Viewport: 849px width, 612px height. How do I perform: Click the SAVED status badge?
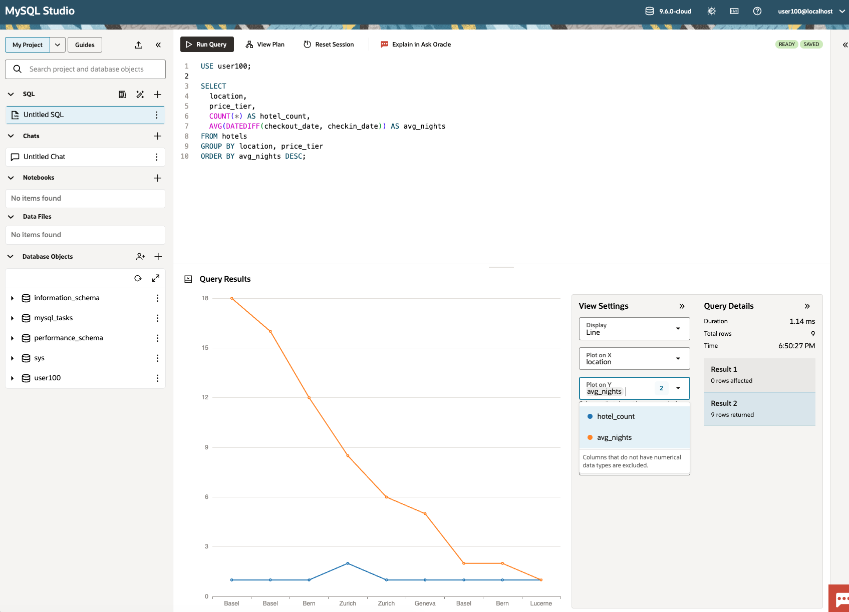(x=811, y=45)
